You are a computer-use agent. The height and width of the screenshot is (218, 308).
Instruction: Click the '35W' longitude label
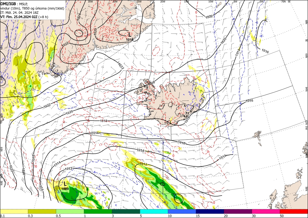(90, 2)
